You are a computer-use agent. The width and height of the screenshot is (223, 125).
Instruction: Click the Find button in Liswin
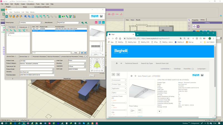pyautogui.click(x=76, y=53)
